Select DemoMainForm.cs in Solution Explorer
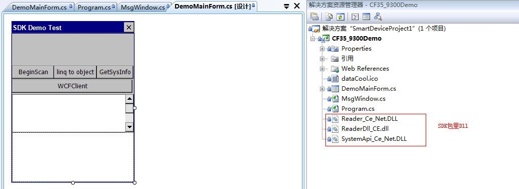This screenshot has height=189, width=519. pyautogui.click(x=369, y=89)
